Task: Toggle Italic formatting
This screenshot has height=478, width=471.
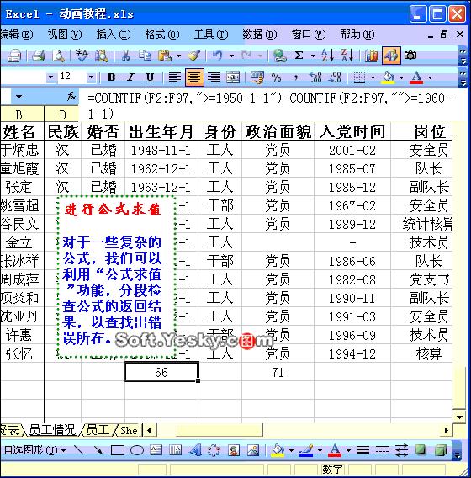Action: coord(130,77)
